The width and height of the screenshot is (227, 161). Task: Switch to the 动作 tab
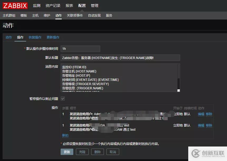pyautogui.click(x=8, y=37)
